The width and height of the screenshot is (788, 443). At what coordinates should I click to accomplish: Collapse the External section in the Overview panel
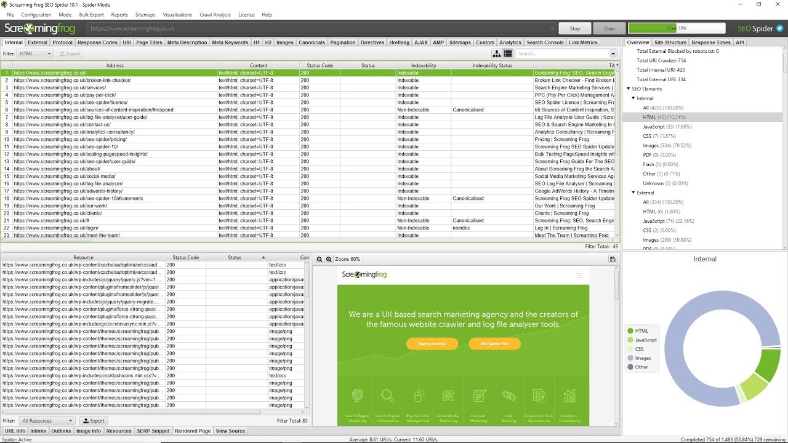pyautogui.click(x=632, y=193)
